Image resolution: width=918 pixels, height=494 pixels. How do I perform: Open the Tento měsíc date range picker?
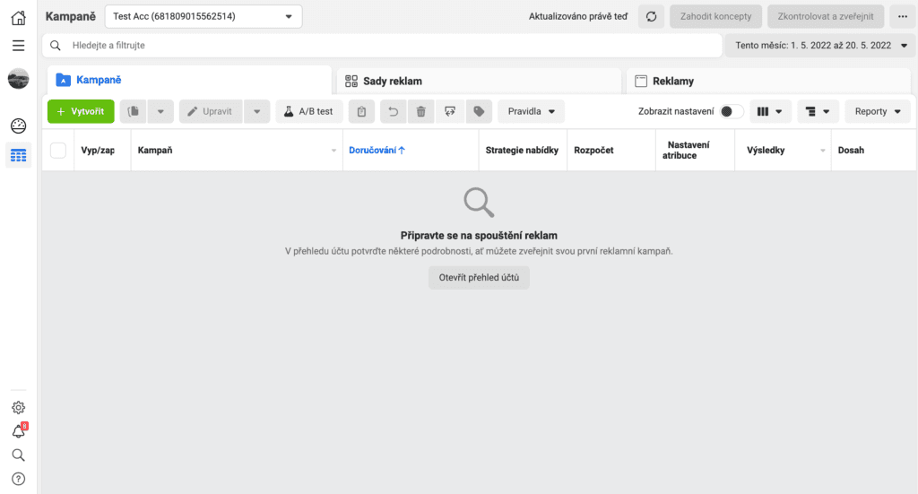pyautogui.click(x=821, y=45)
